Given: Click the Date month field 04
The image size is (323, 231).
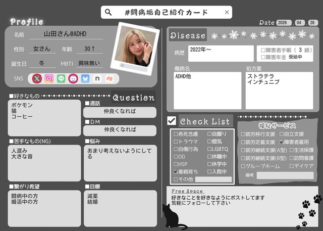Looking at the screenshot, I should pyautogui.click(x=300, y=23).
